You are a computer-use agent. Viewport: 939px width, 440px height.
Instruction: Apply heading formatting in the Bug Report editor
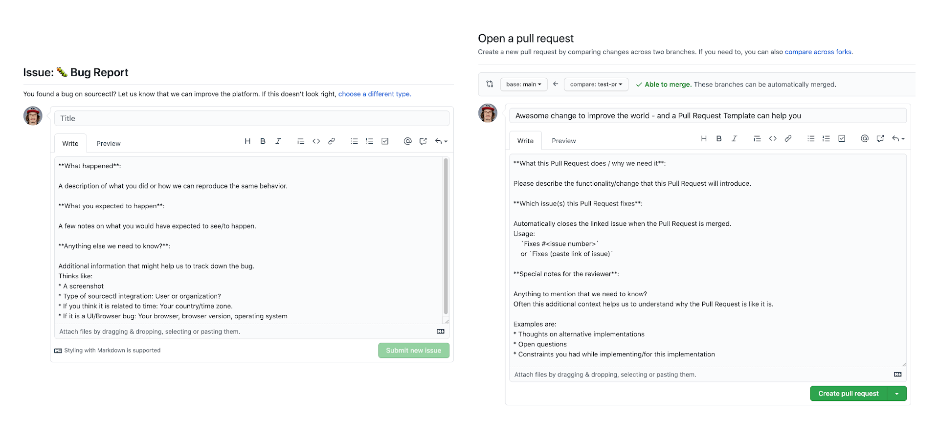coord(247,141)
